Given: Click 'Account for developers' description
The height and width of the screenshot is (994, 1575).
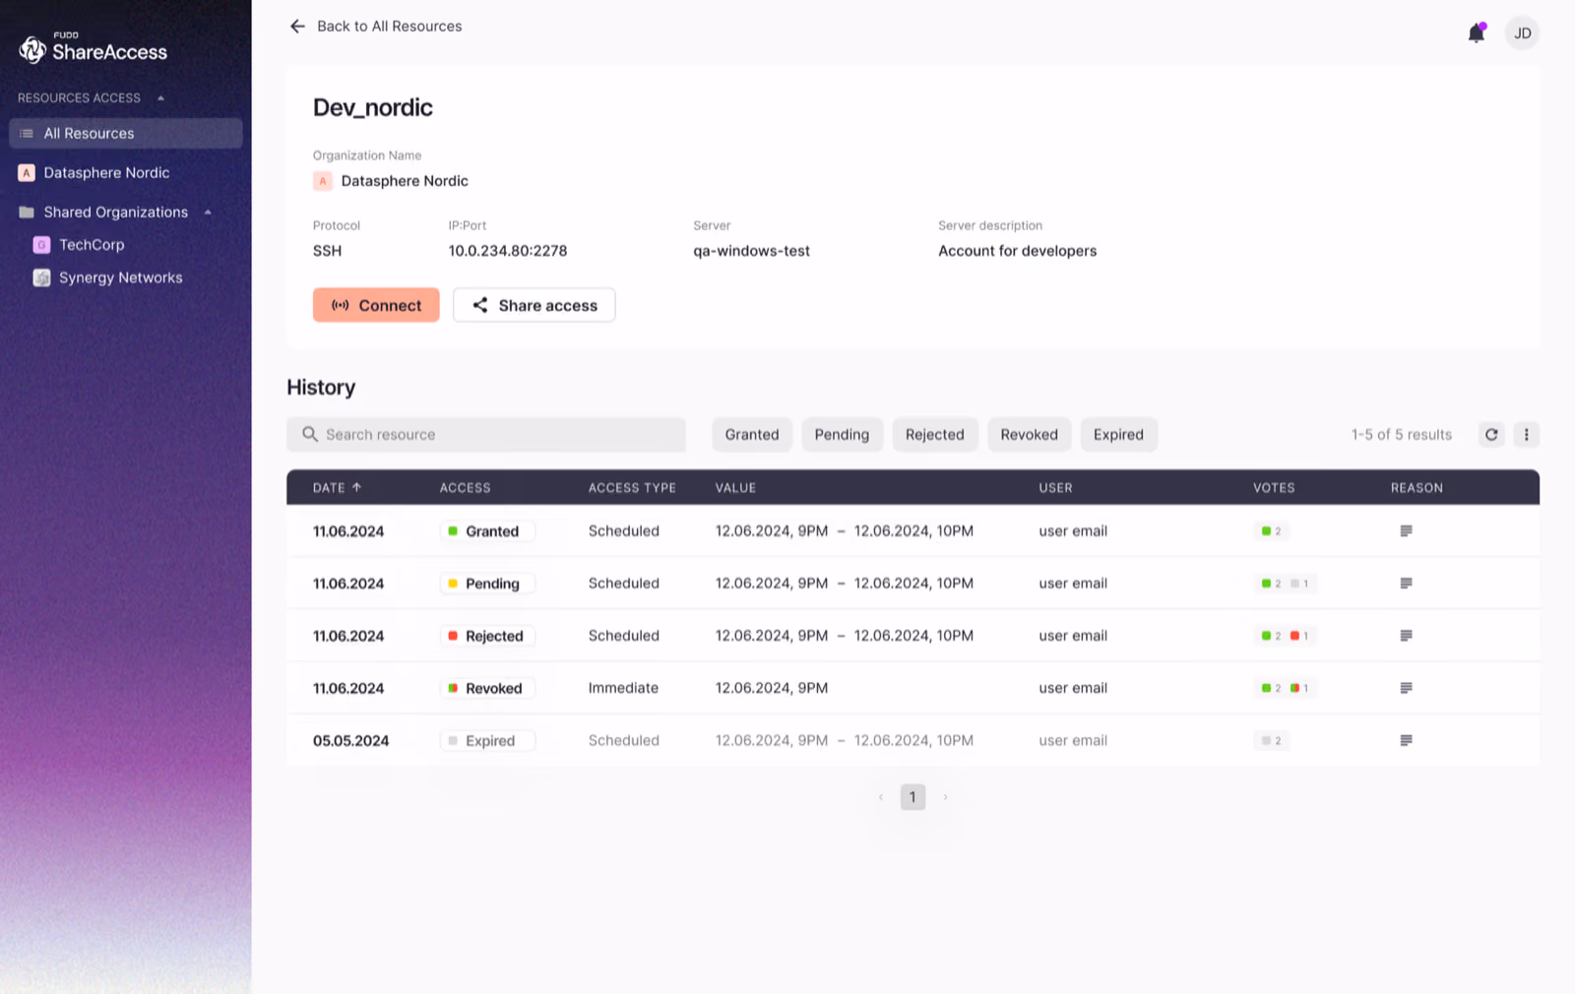Looking at the screenshot, I should click(x=1017, y=251).
